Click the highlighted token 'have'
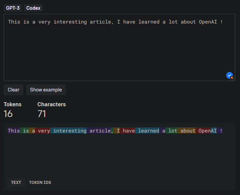Image resolution: width=240 pixels, height=195 pixels. 127,131
